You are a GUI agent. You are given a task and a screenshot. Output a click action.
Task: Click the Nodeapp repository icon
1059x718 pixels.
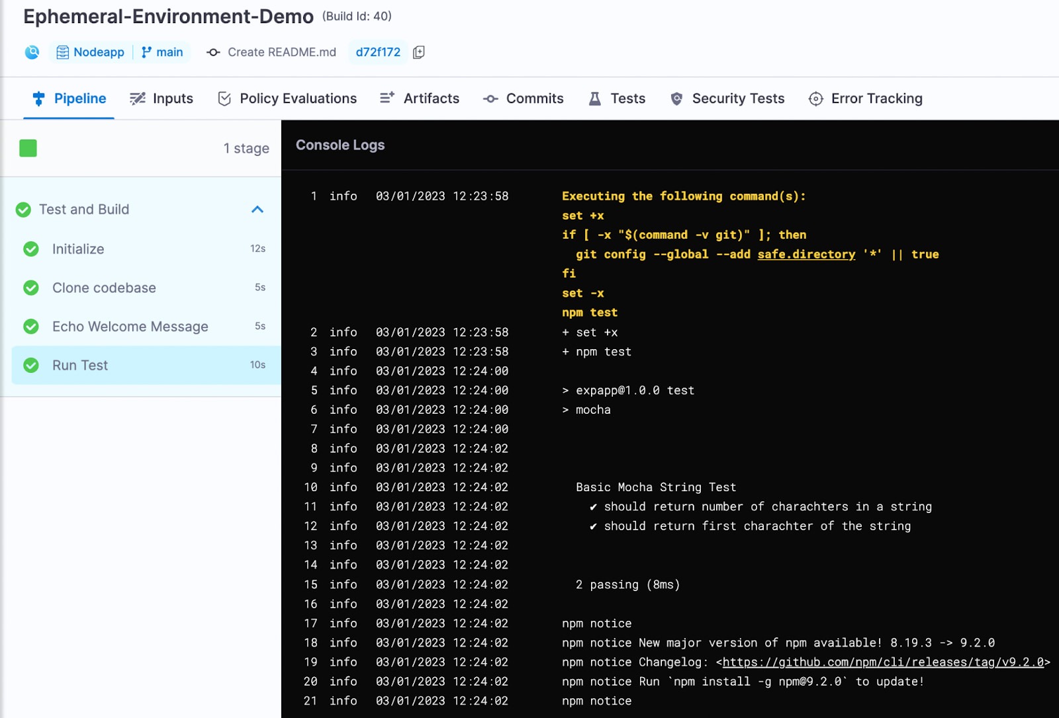62,52
